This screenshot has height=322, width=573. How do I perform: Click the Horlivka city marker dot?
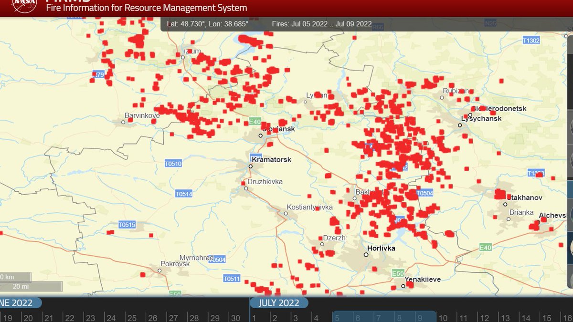click(x=366, y=255)
